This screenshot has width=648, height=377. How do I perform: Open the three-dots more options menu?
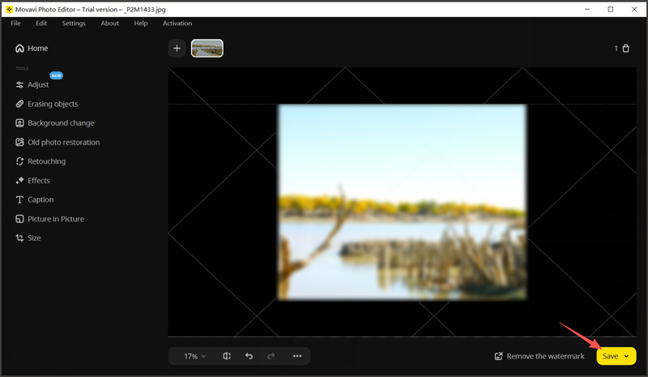(297, 356)
